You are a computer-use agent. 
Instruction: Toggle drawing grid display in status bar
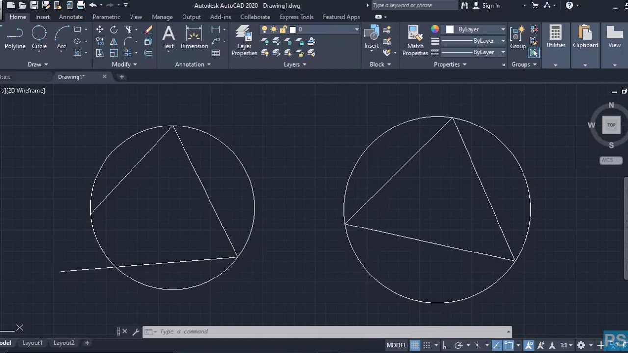[415, 345]
